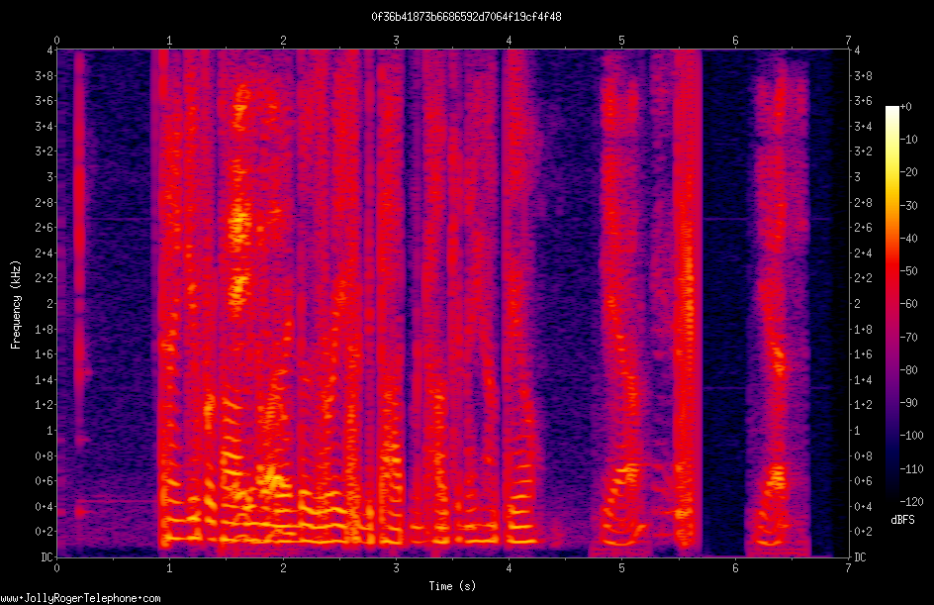The height and width of the screenshot is (605, 934).
Task: Click the "-80" color scale value
Action: coord(909,370)
